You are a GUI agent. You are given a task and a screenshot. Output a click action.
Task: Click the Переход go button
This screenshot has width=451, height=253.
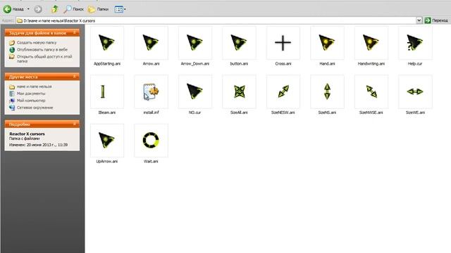(x=436, y=20)
